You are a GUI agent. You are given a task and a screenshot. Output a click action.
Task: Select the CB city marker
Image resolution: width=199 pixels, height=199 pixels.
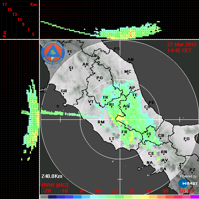pyautogui.click(x=161, y=138)
